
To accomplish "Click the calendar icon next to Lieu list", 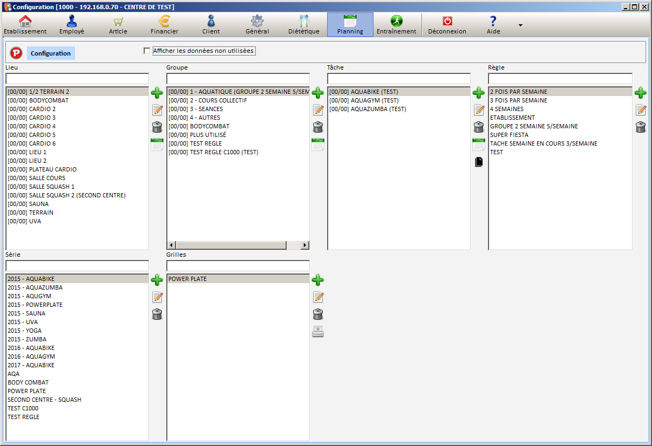I will click(x=157, y=145).
